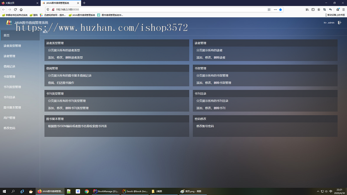Open the browser home page icon
347x195 pixels.
click(x=21, y=10)
